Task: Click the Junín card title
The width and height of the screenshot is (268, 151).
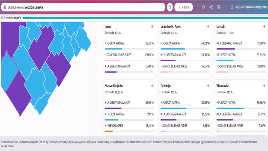Action: [x=108, y=26]
